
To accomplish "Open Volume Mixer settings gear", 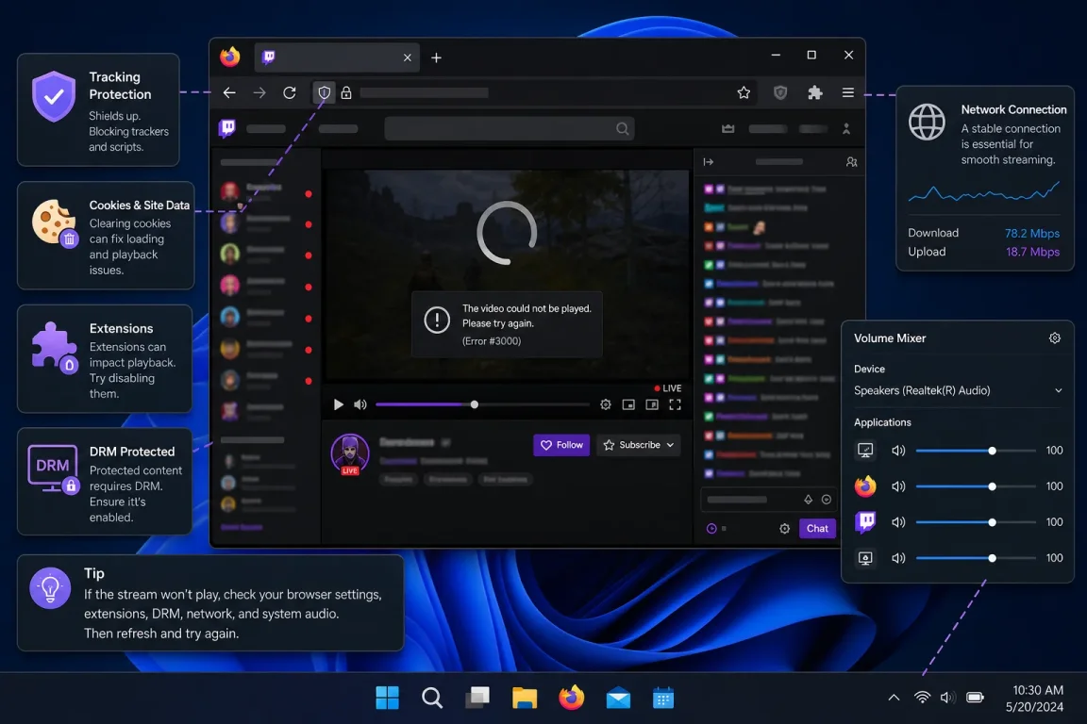I will (x=1055, y=338).
